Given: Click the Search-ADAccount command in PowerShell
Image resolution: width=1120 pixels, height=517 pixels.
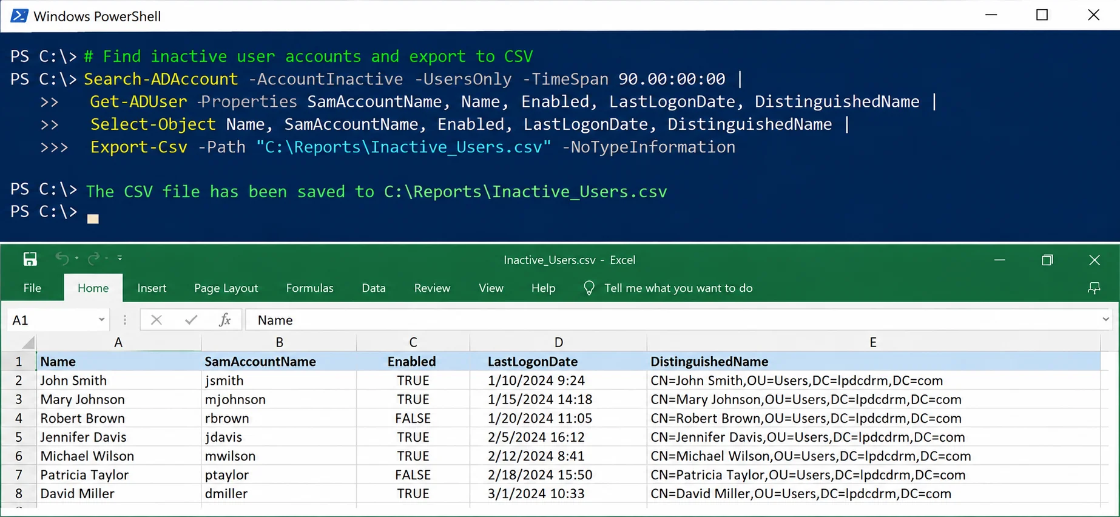Looking at the screenshot, I should tap(161, 79).
